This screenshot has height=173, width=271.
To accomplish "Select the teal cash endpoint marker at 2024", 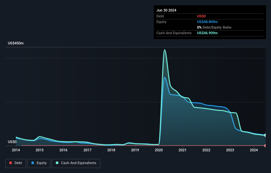I will point(265,135).
